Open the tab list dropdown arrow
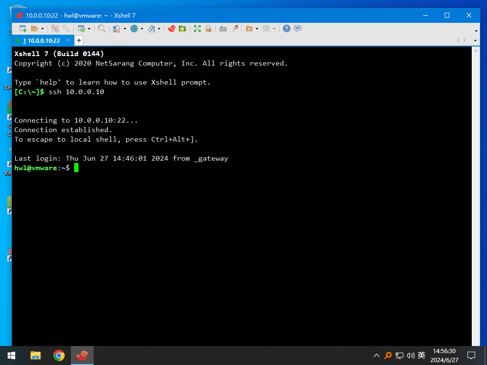 click(x=475, y=41)
